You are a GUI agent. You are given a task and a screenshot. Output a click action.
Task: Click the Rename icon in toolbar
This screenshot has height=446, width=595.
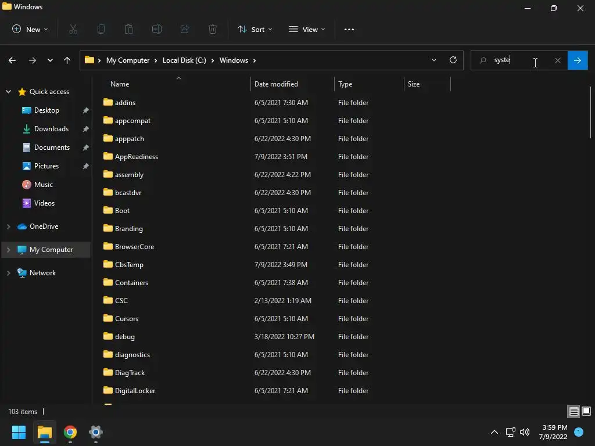point(157,29)
